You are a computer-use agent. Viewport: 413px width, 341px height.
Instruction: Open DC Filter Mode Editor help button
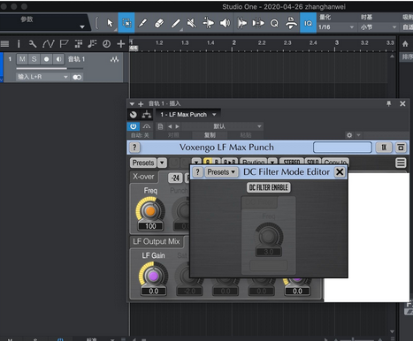pos(197,172)
